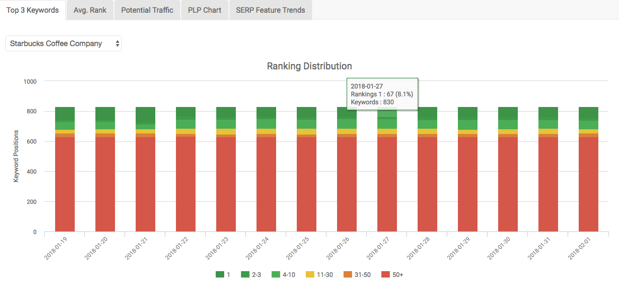Click the yellow segment of 2018-01-25 bar
The image size is (619, 304).
[x=306, y=131]
